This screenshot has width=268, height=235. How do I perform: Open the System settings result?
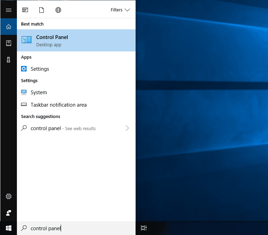coord(76,92)
